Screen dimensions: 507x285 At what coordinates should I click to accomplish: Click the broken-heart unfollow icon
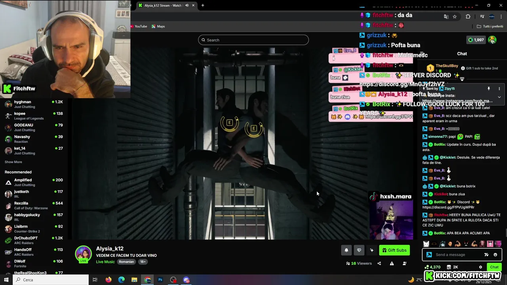[359, 250]
